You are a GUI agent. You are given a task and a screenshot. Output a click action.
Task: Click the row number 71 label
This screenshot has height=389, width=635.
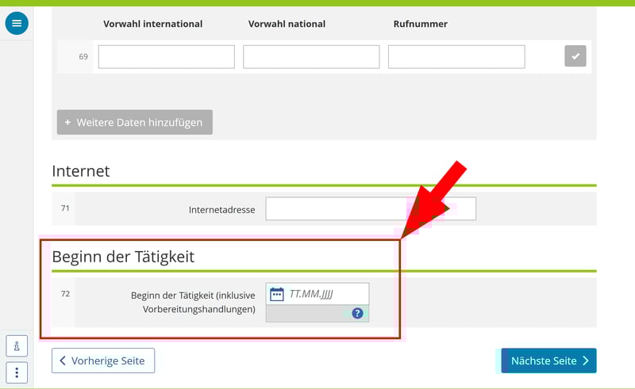click(66, 209)
